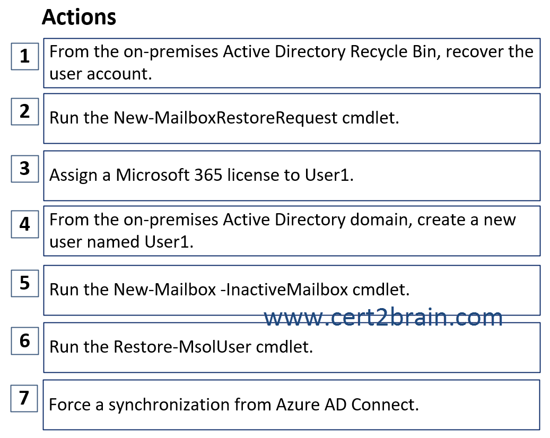Select the number 7 box
Viewport: 550px width, 438px height.
coord(24,398)
